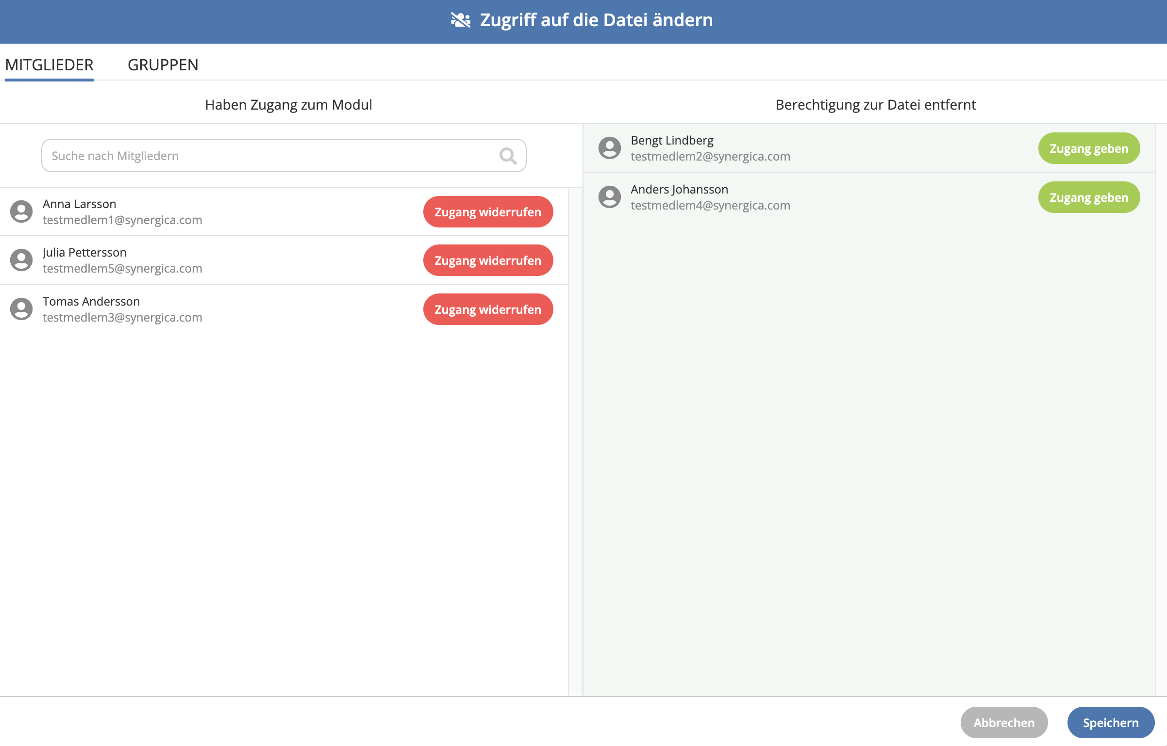Save changes with Speichern

(1111, 723)
